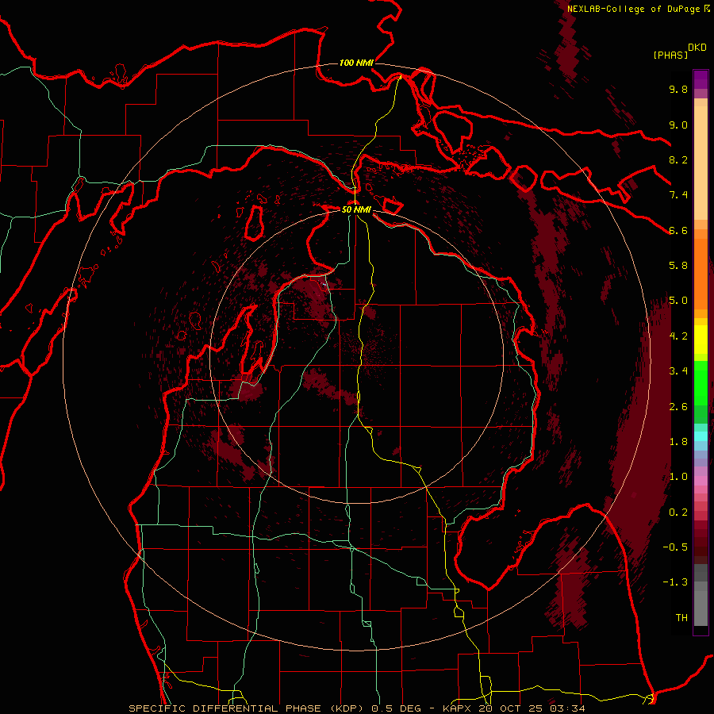
Task: Click the 9.0 scale value
Action: pyautogui.click(x=678, y=125)
